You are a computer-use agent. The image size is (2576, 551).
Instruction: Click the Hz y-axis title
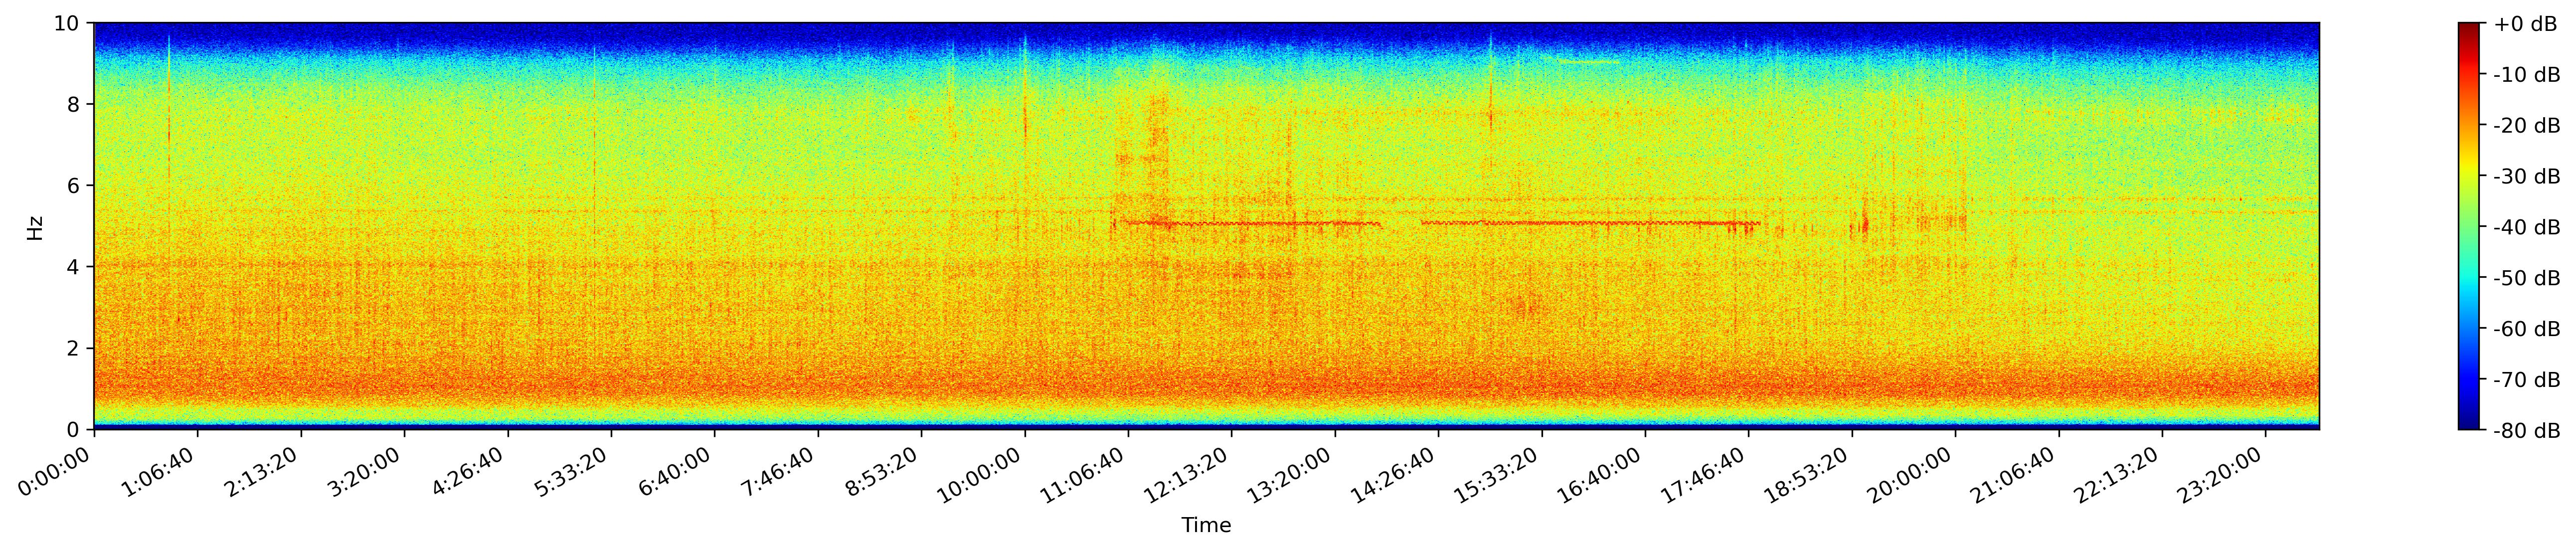tap(35, 227)
